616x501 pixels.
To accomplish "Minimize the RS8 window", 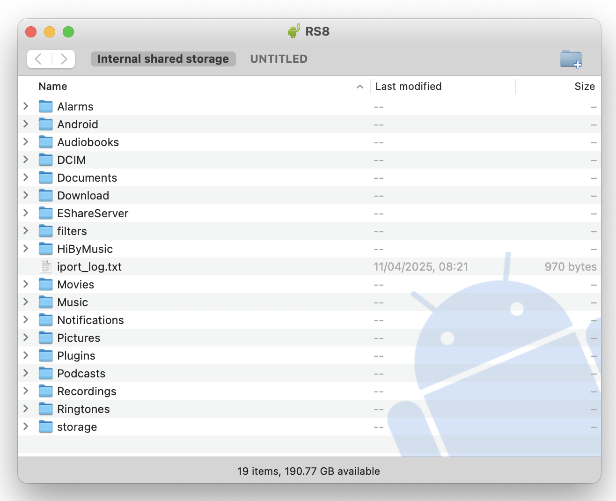I will click(x=50, y=32).
